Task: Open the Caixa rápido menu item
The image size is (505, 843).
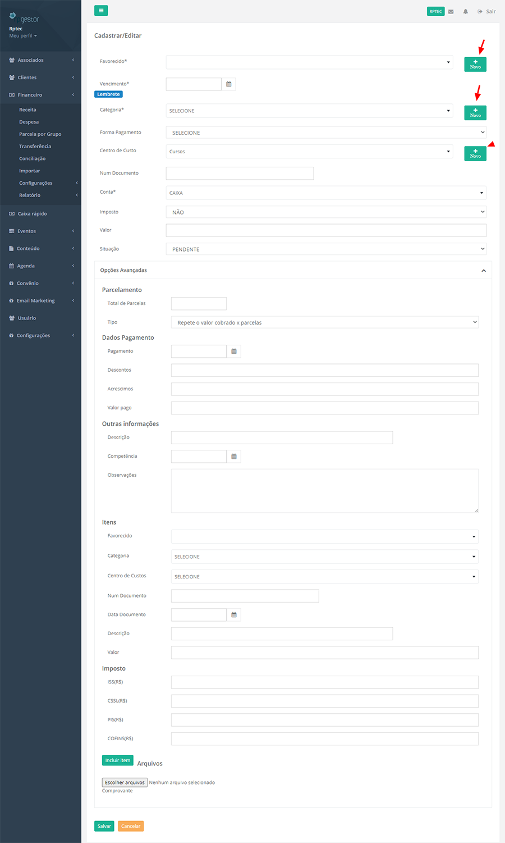Action: coord(32,214)
